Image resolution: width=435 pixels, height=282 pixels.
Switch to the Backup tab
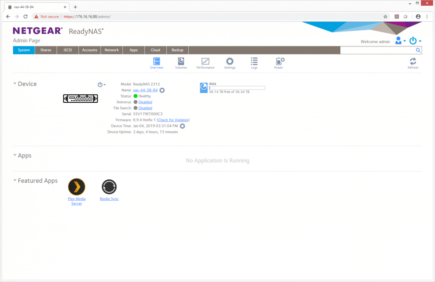[x=178, y=50]
